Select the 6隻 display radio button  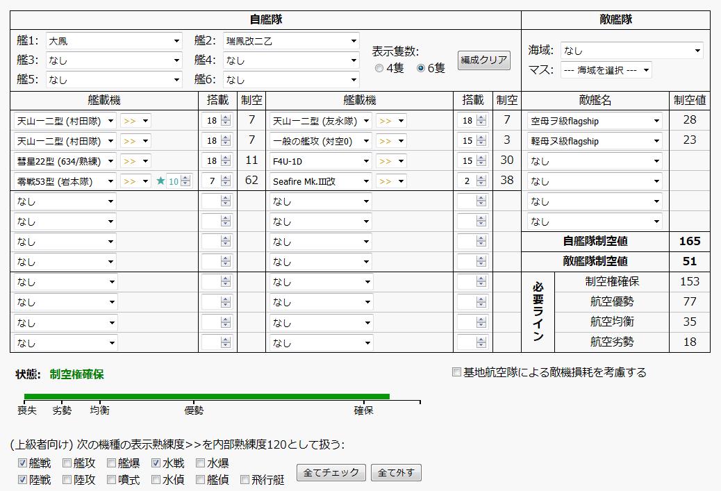[x=420, y=68]
